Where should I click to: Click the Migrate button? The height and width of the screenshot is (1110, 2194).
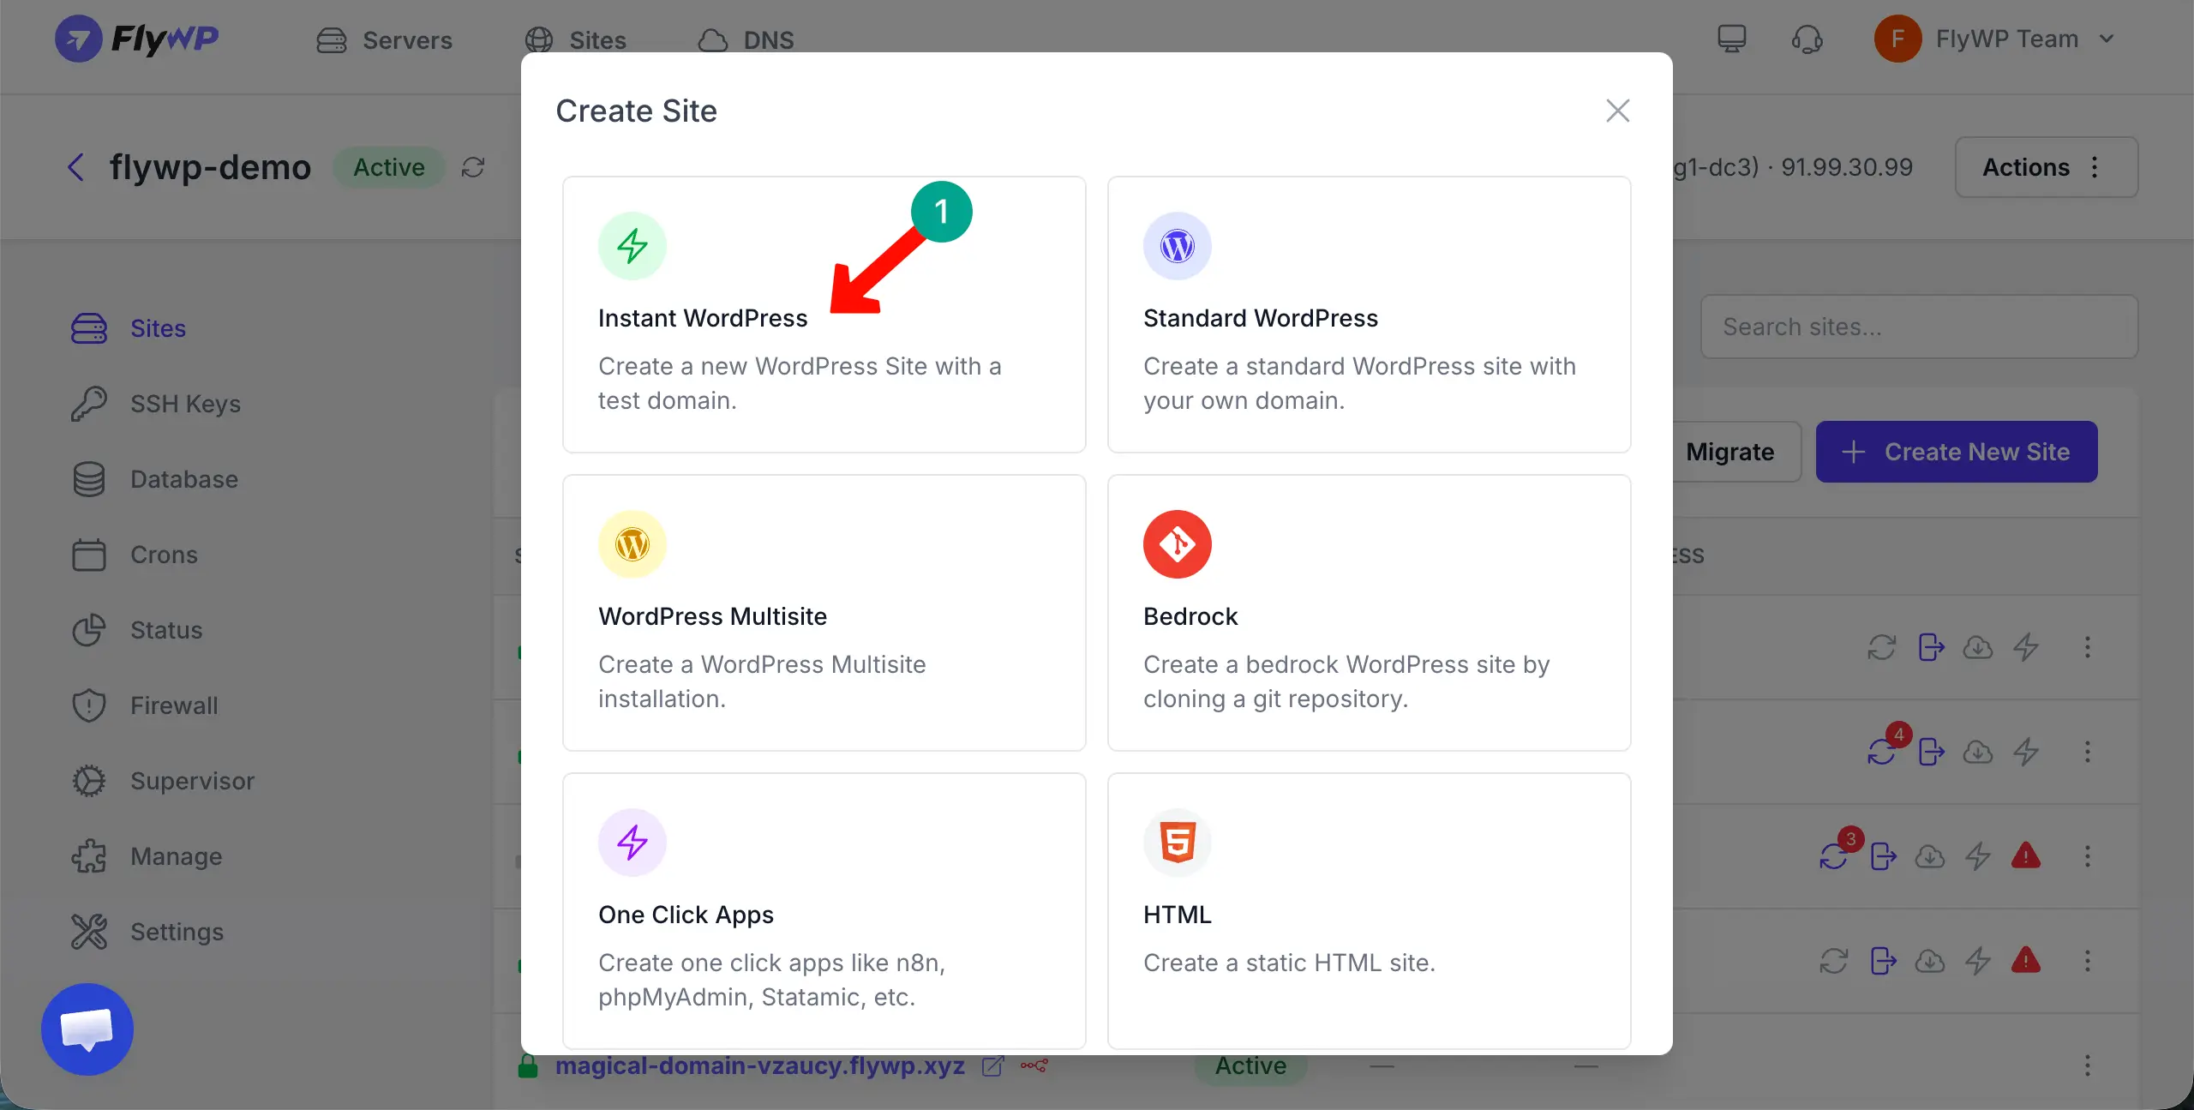[x=1731, y=452]
